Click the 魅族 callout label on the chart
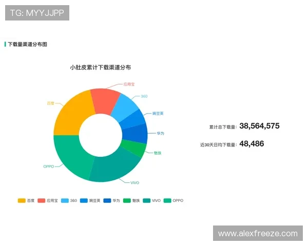 (x=158, y=153)
